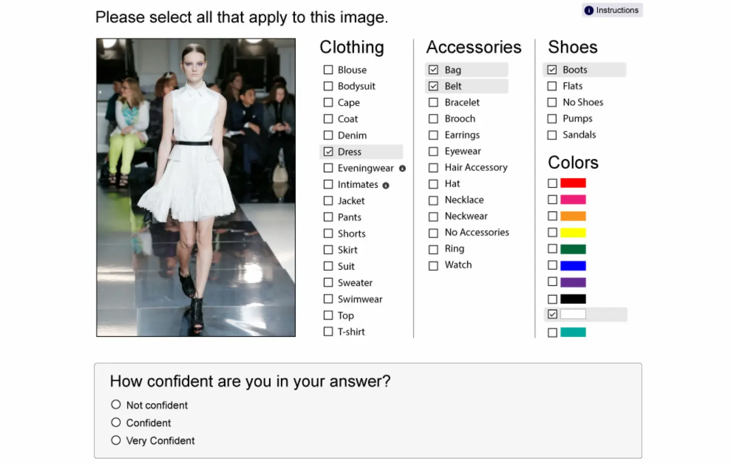Check the Eveningwear checkbox
The height and width of the screenshot is (465, 730).
(328, 168)
